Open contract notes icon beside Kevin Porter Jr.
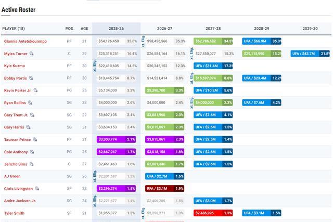Viewport: 333px width, 222px height. coord(35,90)
